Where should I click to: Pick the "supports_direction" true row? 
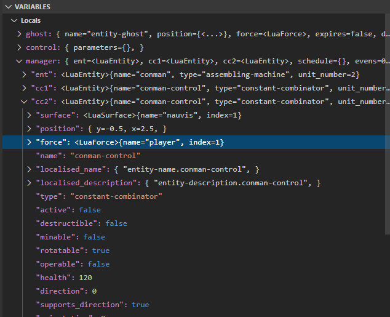[92, 305]
